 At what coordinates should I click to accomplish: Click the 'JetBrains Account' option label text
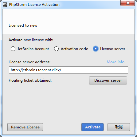33,49
